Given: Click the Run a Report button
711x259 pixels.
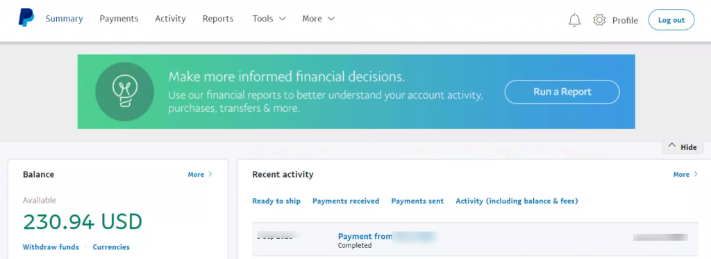Looking at the screenshot, I should [x=562, y=92].
